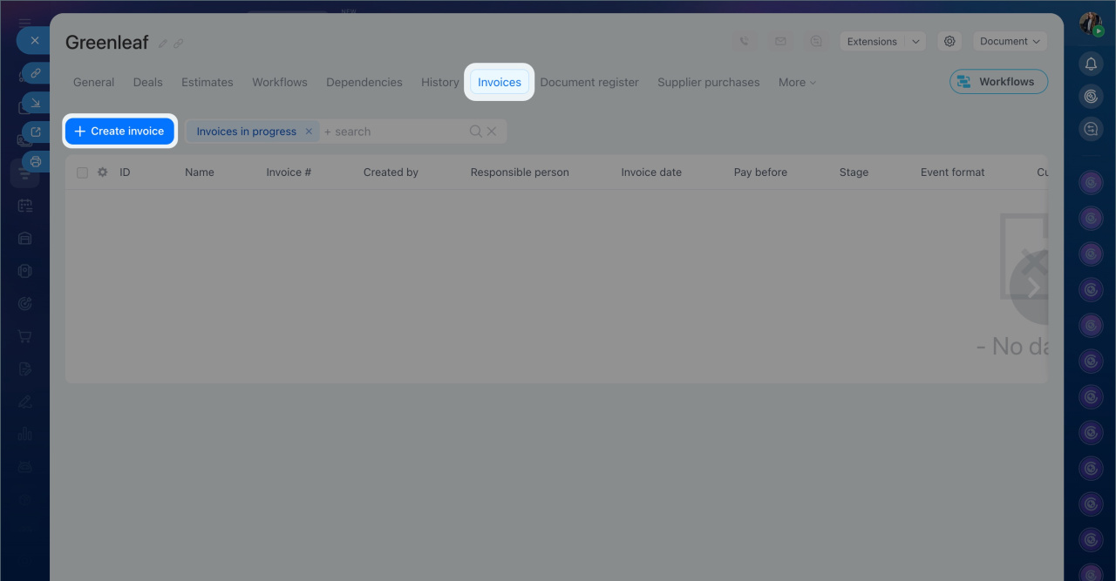The image size is (1116, 581).
Task: Open the Deals tab
Action: [x=147, y=82]
